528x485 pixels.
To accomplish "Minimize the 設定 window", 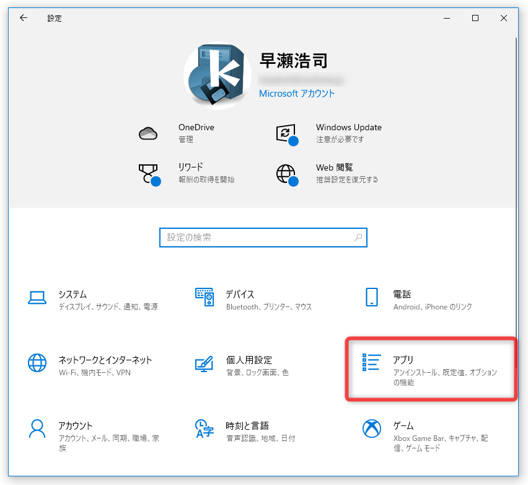I will [447, 18].
